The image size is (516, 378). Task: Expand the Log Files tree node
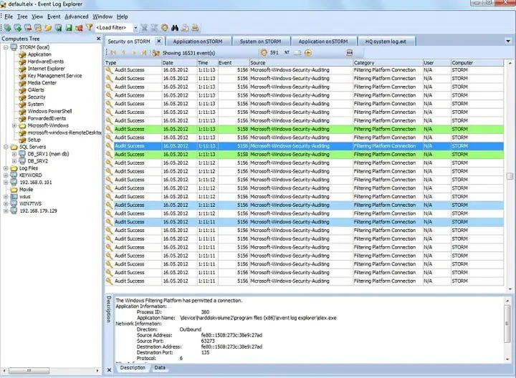[x=6, y=168]
